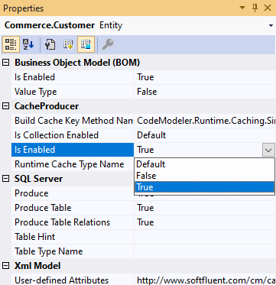The image size is (276, 285).
Task: Click the Value Type False value
Action: coord(205,92)
